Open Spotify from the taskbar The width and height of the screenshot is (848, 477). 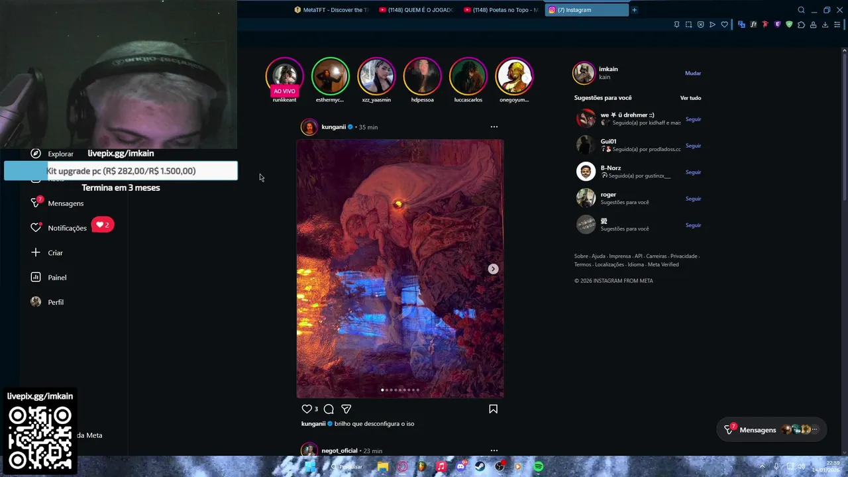point(539,466)
